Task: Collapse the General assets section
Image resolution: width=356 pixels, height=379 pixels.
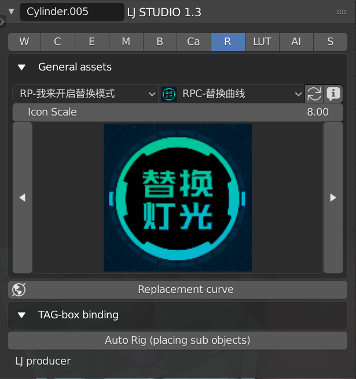Action: 21,67
